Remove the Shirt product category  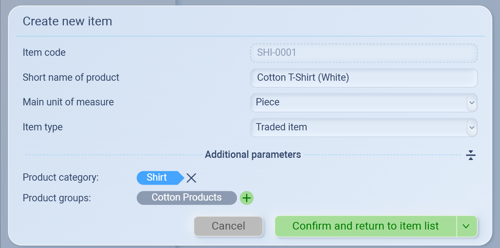(x=191, y=178)
